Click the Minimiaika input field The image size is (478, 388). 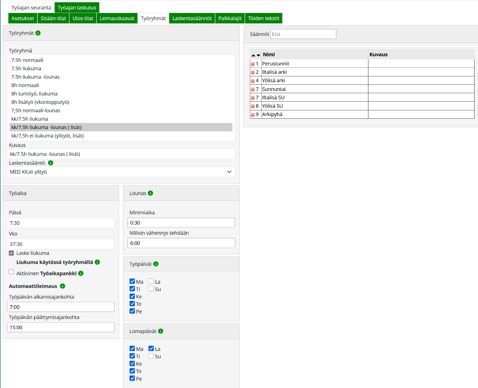(181, 223)
